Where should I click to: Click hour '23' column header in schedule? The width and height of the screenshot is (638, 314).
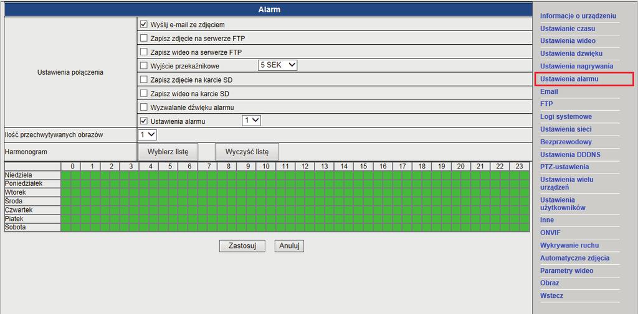519,166
